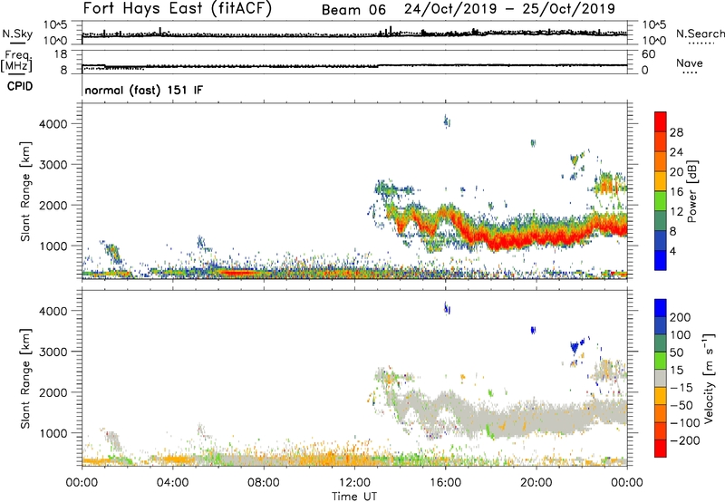Click the '3000' tick on velocity panel
The width and height of the screenshot is (725, 502).
pyautogui.click(x=53, y=352)
